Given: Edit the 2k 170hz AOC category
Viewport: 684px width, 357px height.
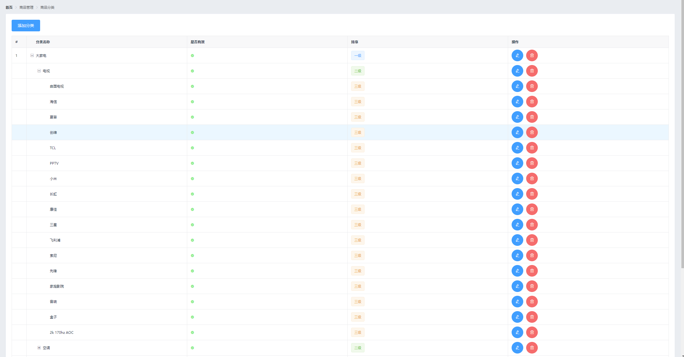Looking at the screenshot, I should (517, 332).
